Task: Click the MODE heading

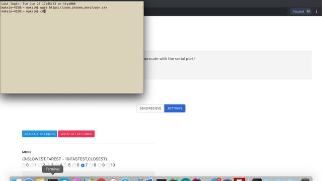Action: pos(27,152)
